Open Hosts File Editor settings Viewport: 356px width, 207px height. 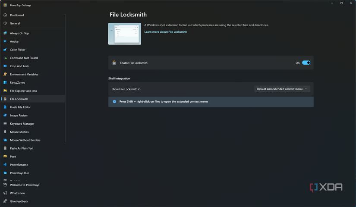click(x=33, y=107)
